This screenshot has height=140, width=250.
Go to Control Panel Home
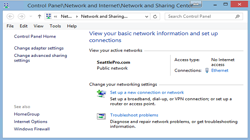pyautogui.click(x=35, y=36)
